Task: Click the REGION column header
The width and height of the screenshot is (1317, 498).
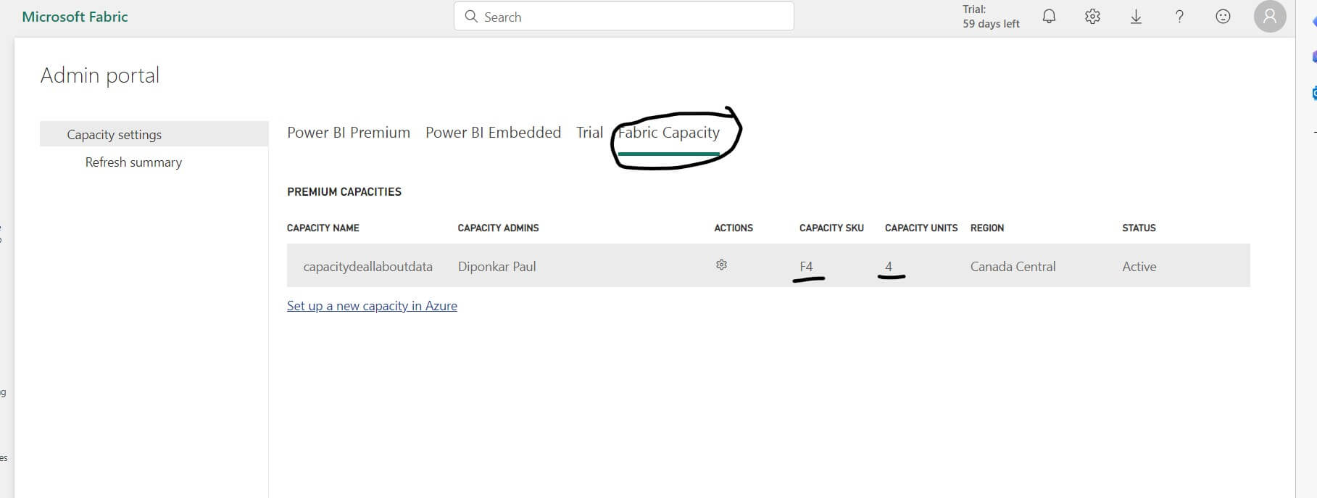Action: 987,228
